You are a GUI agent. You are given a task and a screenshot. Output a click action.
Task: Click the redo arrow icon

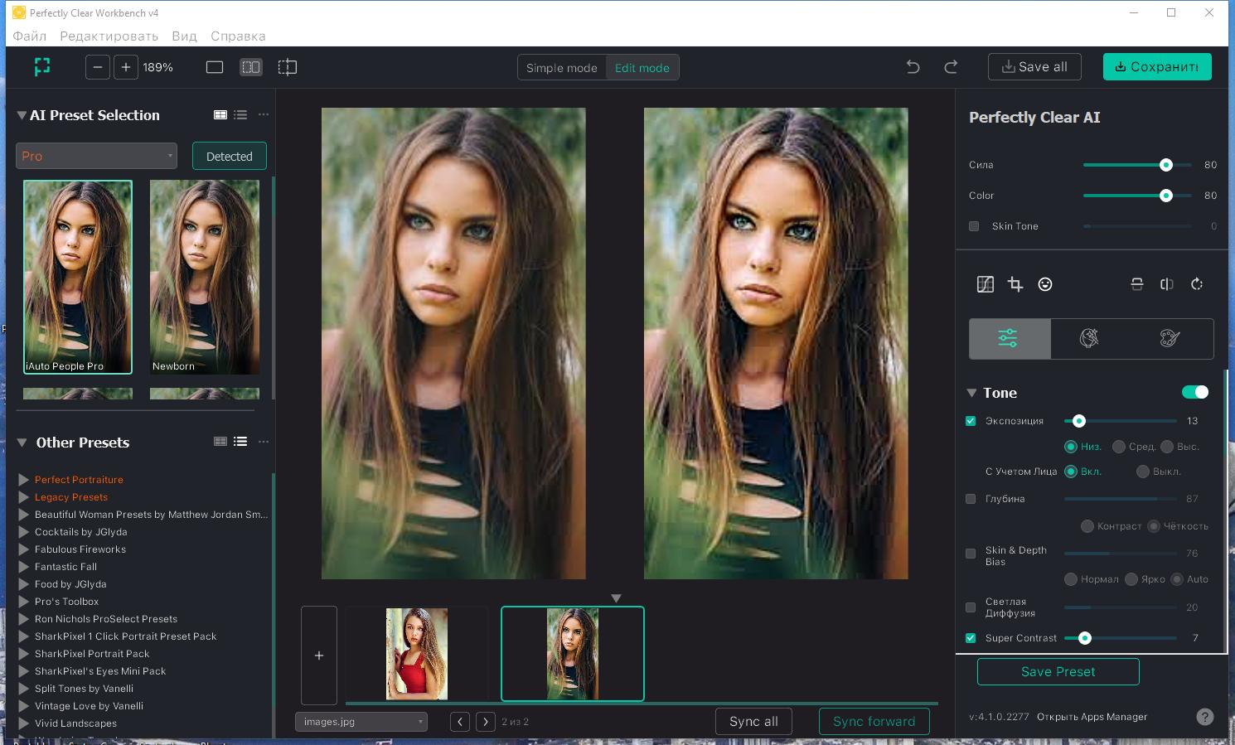click(x=951, y=67)
